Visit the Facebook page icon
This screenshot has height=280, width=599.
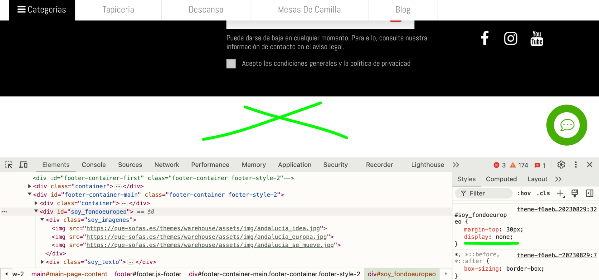click(485, 38)
